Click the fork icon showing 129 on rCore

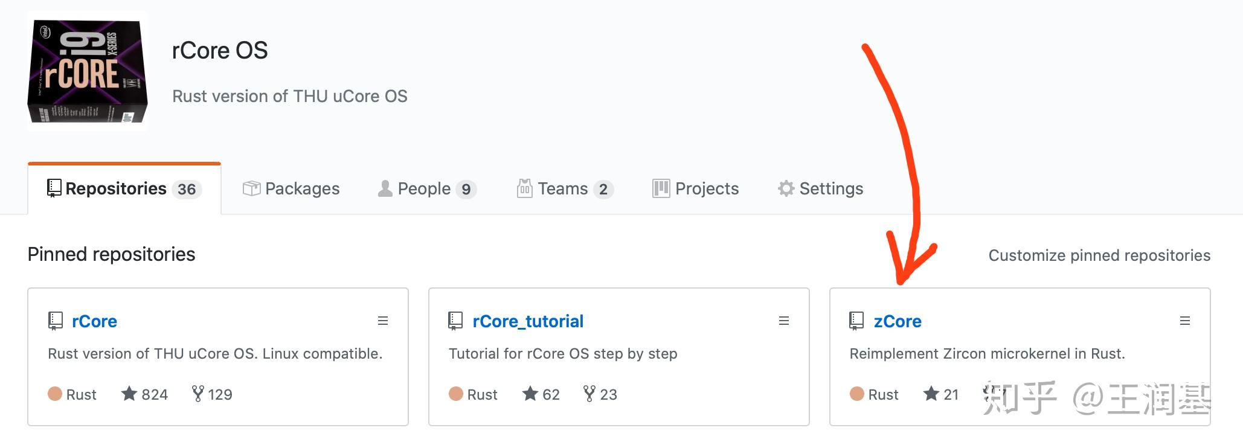tap(198, 394)
